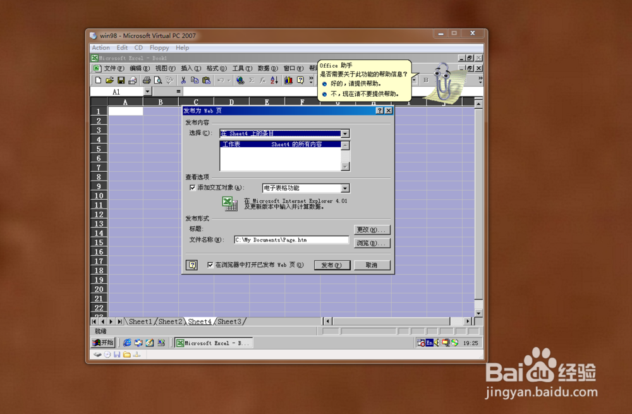This screenshot has width=632, height=414.
Task: Open the 文件(F) menu
Action: pos(114,68)
